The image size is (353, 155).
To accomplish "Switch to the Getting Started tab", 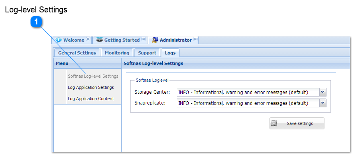I will coord(120,40).
